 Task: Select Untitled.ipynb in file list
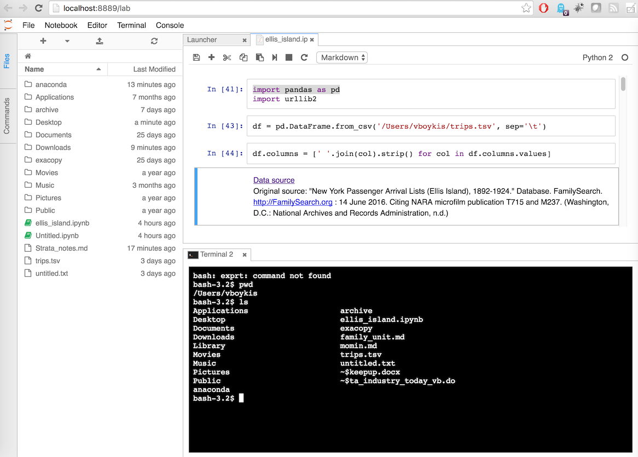pyautogui.click(x=100, y=236)
